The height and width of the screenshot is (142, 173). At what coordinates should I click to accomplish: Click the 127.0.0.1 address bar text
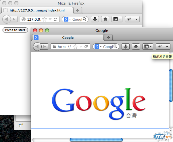pyautogui.click(x=34, y=19)
